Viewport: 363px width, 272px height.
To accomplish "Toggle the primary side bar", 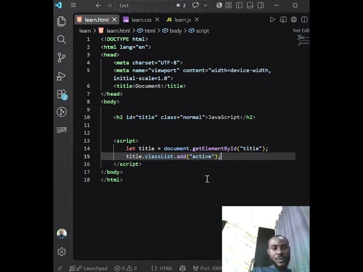I will click(239, 5).
